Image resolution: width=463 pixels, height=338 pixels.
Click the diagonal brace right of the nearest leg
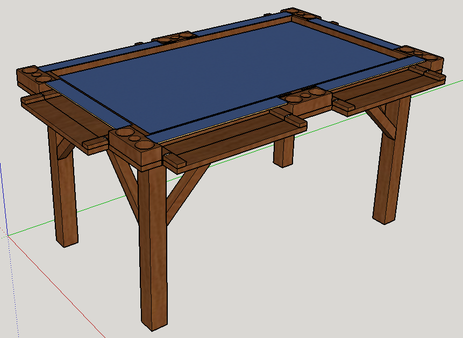pyautogui.click(x=188, y=194)
